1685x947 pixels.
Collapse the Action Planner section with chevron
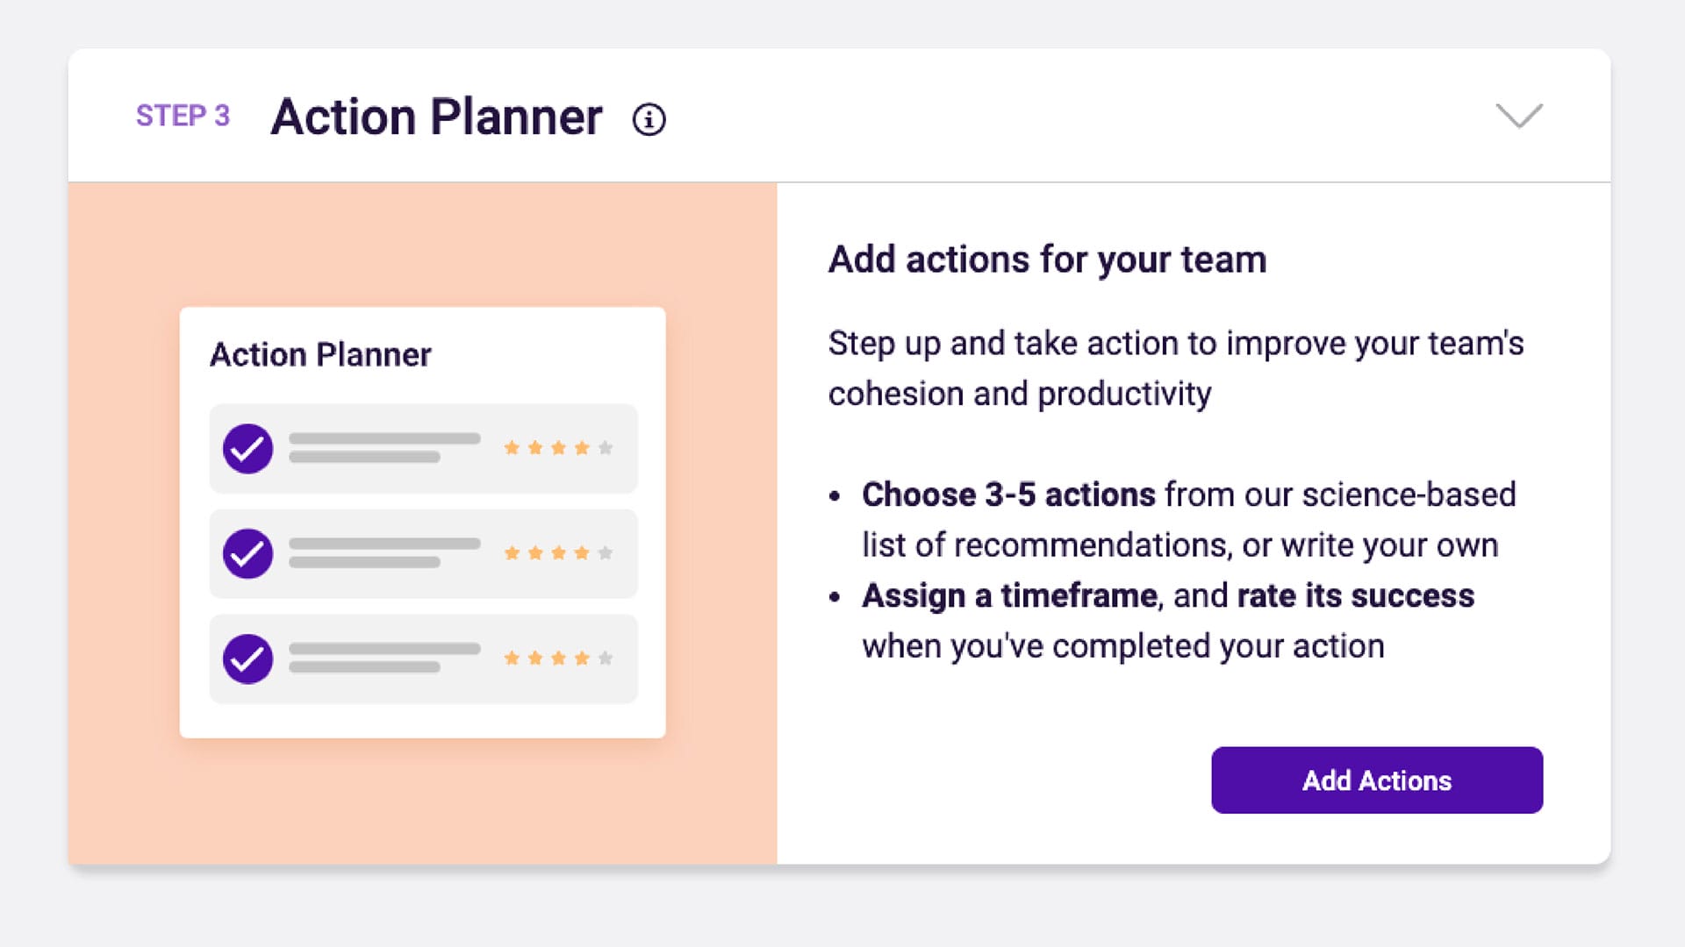click(x=1518, y=116)
